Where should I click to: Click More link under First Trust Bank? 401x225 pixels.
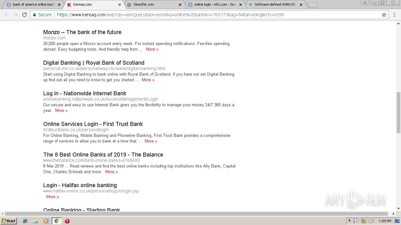click(x=151, y=141)
